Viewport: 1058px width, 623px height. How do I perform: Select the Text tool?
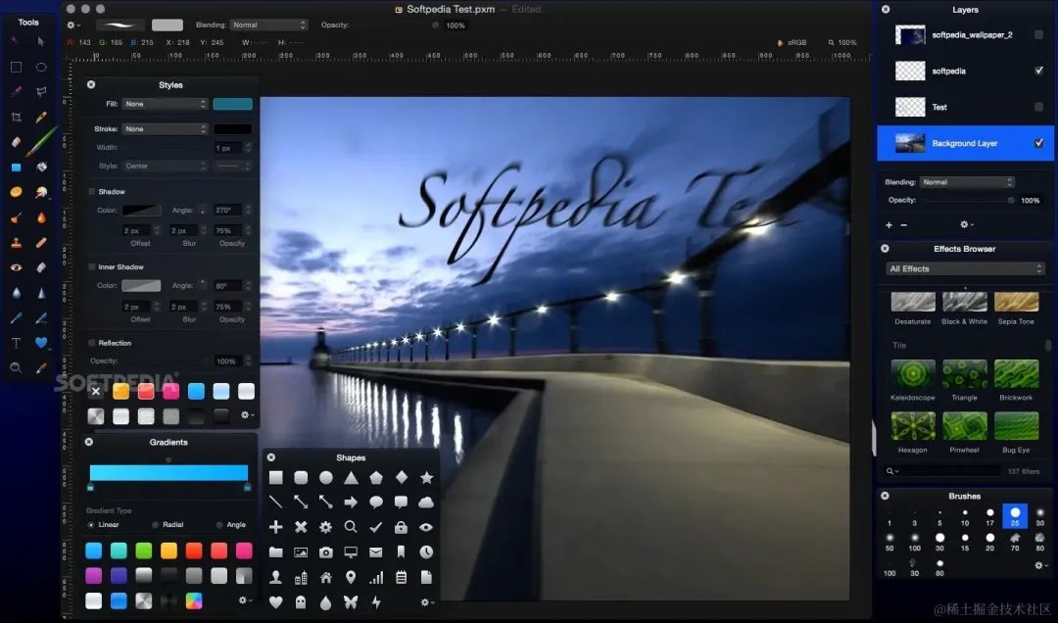click(17, 343)
